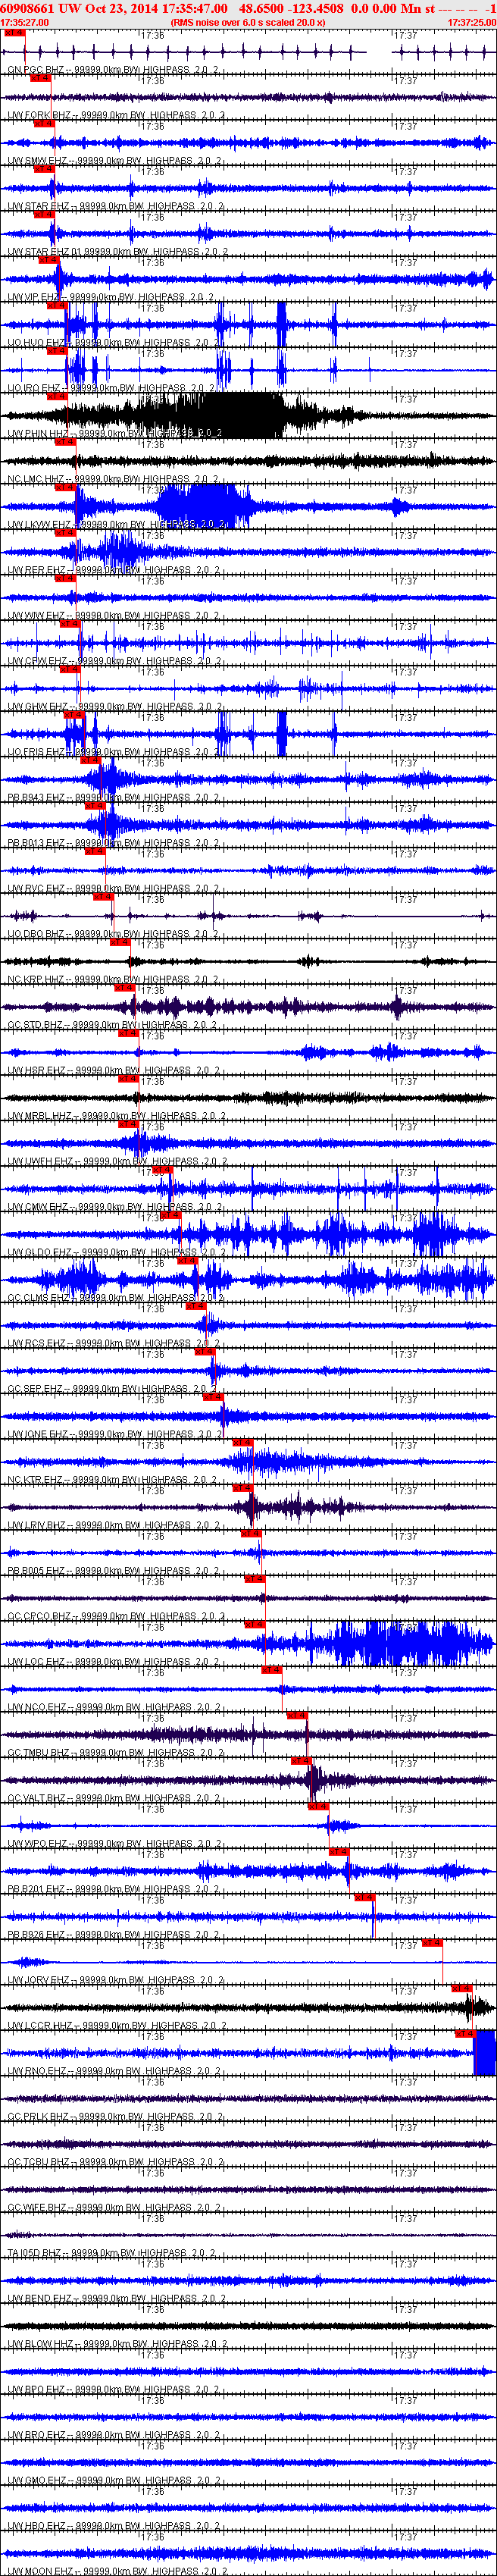Select the CC.CPCO BHZ station label

coord(39,1616)
